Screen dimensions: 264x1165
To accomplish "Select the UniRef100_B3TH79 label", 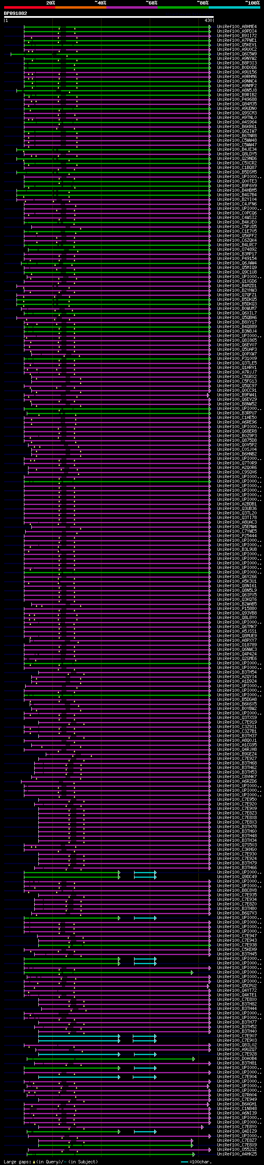I will coord(237,863).
